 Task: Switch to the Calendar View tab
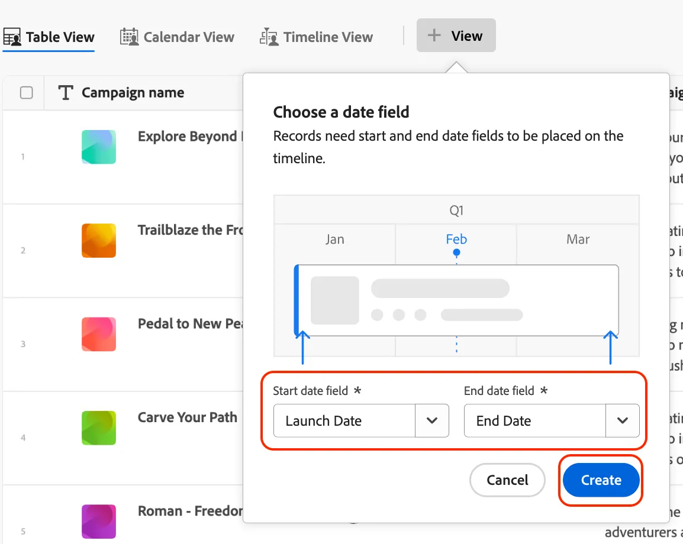178,37
